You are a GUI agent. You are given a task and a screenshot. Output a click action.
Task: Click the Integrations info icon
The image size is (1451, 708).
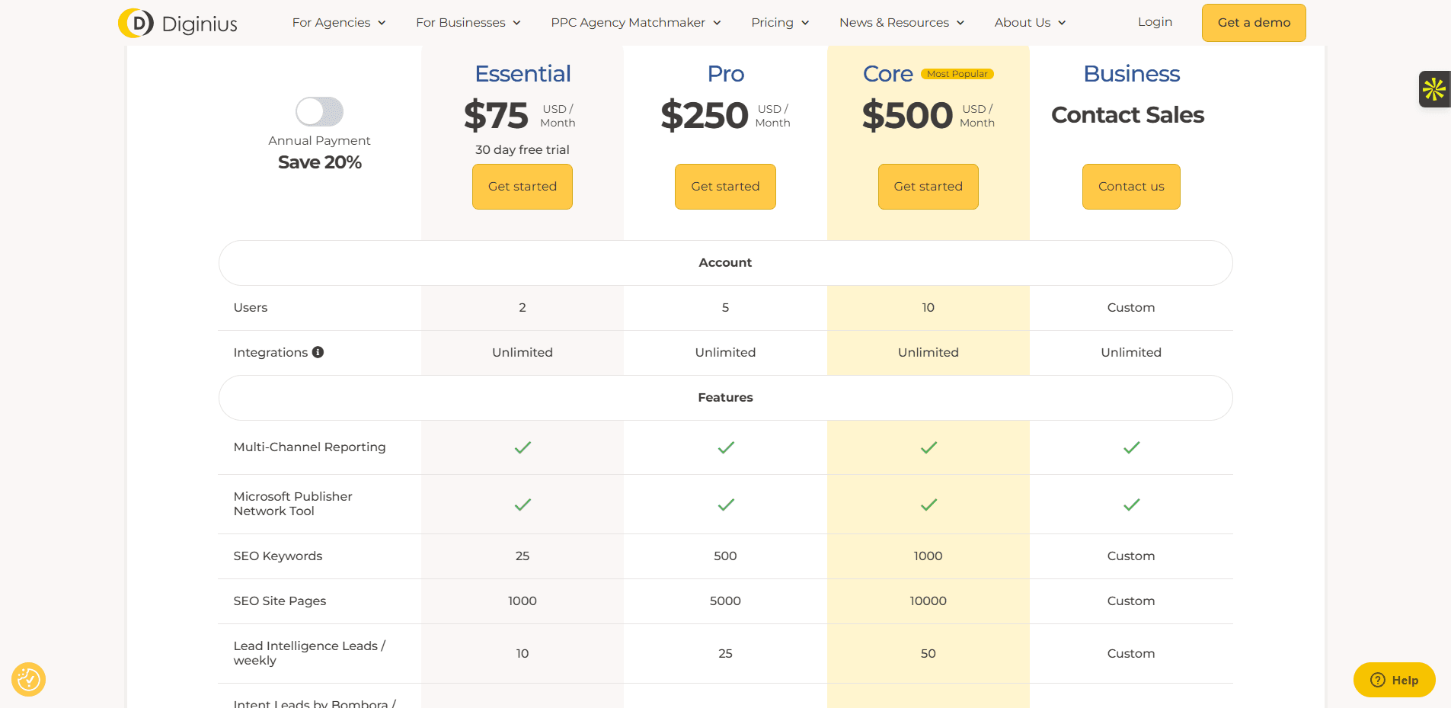[x=318, y=352]
